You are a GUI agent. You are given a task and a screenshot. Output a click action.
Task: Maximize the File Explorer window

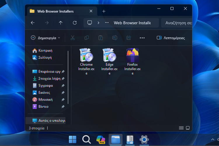click(x=172, y=8)
